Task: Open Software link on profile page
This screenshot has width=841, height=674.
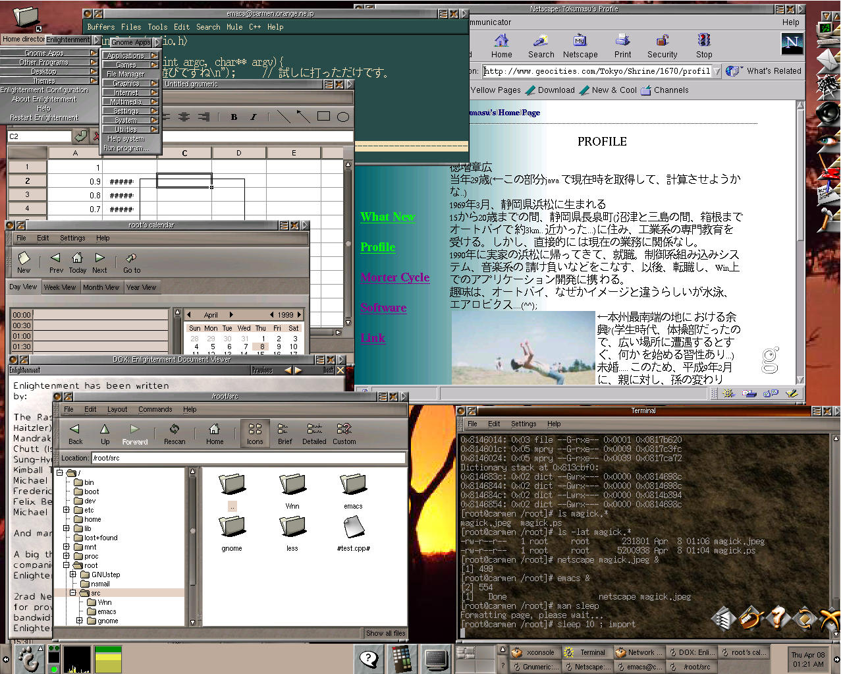Action: tap(383, 308)
